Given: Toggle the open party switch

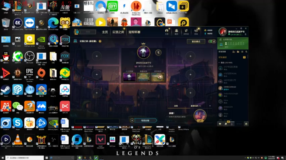Looking at the screenshot, I should pyautogui.click(x=212, y=42).
